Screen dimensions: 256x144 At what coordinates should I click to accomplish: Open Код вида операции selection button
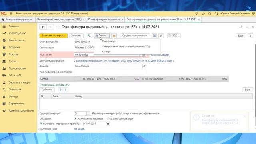(88, 114)
